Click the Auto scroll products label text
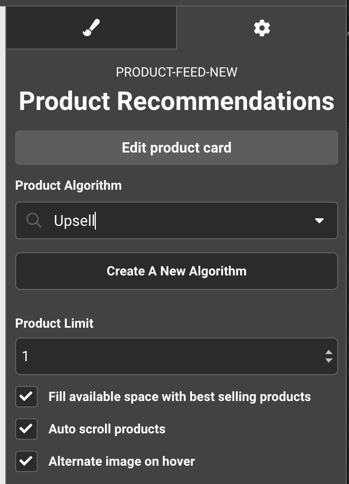The height and width of the screenshot is (484, 349). tap(107, 430)
